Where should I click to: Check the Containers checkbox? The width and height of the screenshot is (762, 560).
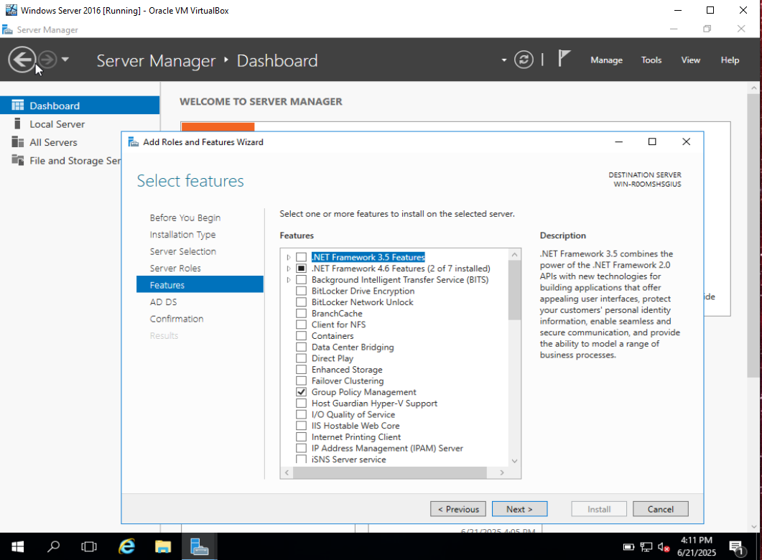(302, 335)
